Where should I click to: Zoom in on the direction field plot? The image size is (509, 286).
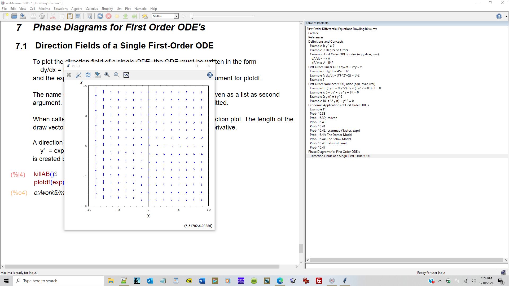coord(107,75)
